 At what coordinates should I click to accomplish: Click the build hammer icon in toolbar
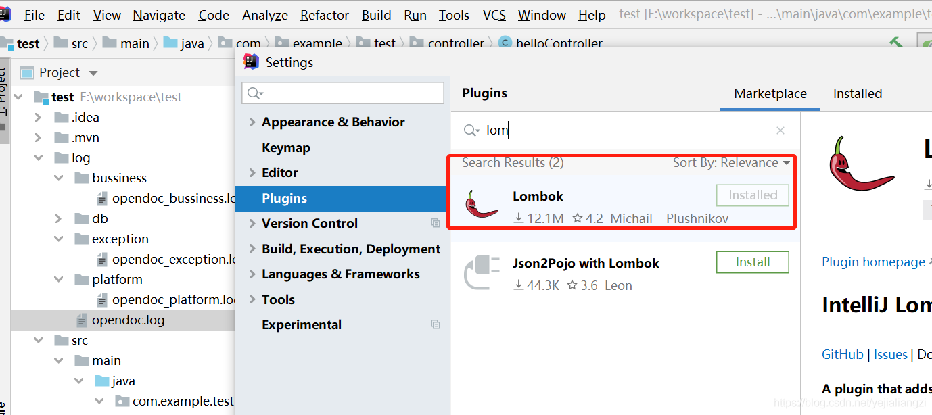tap(897, 43)
